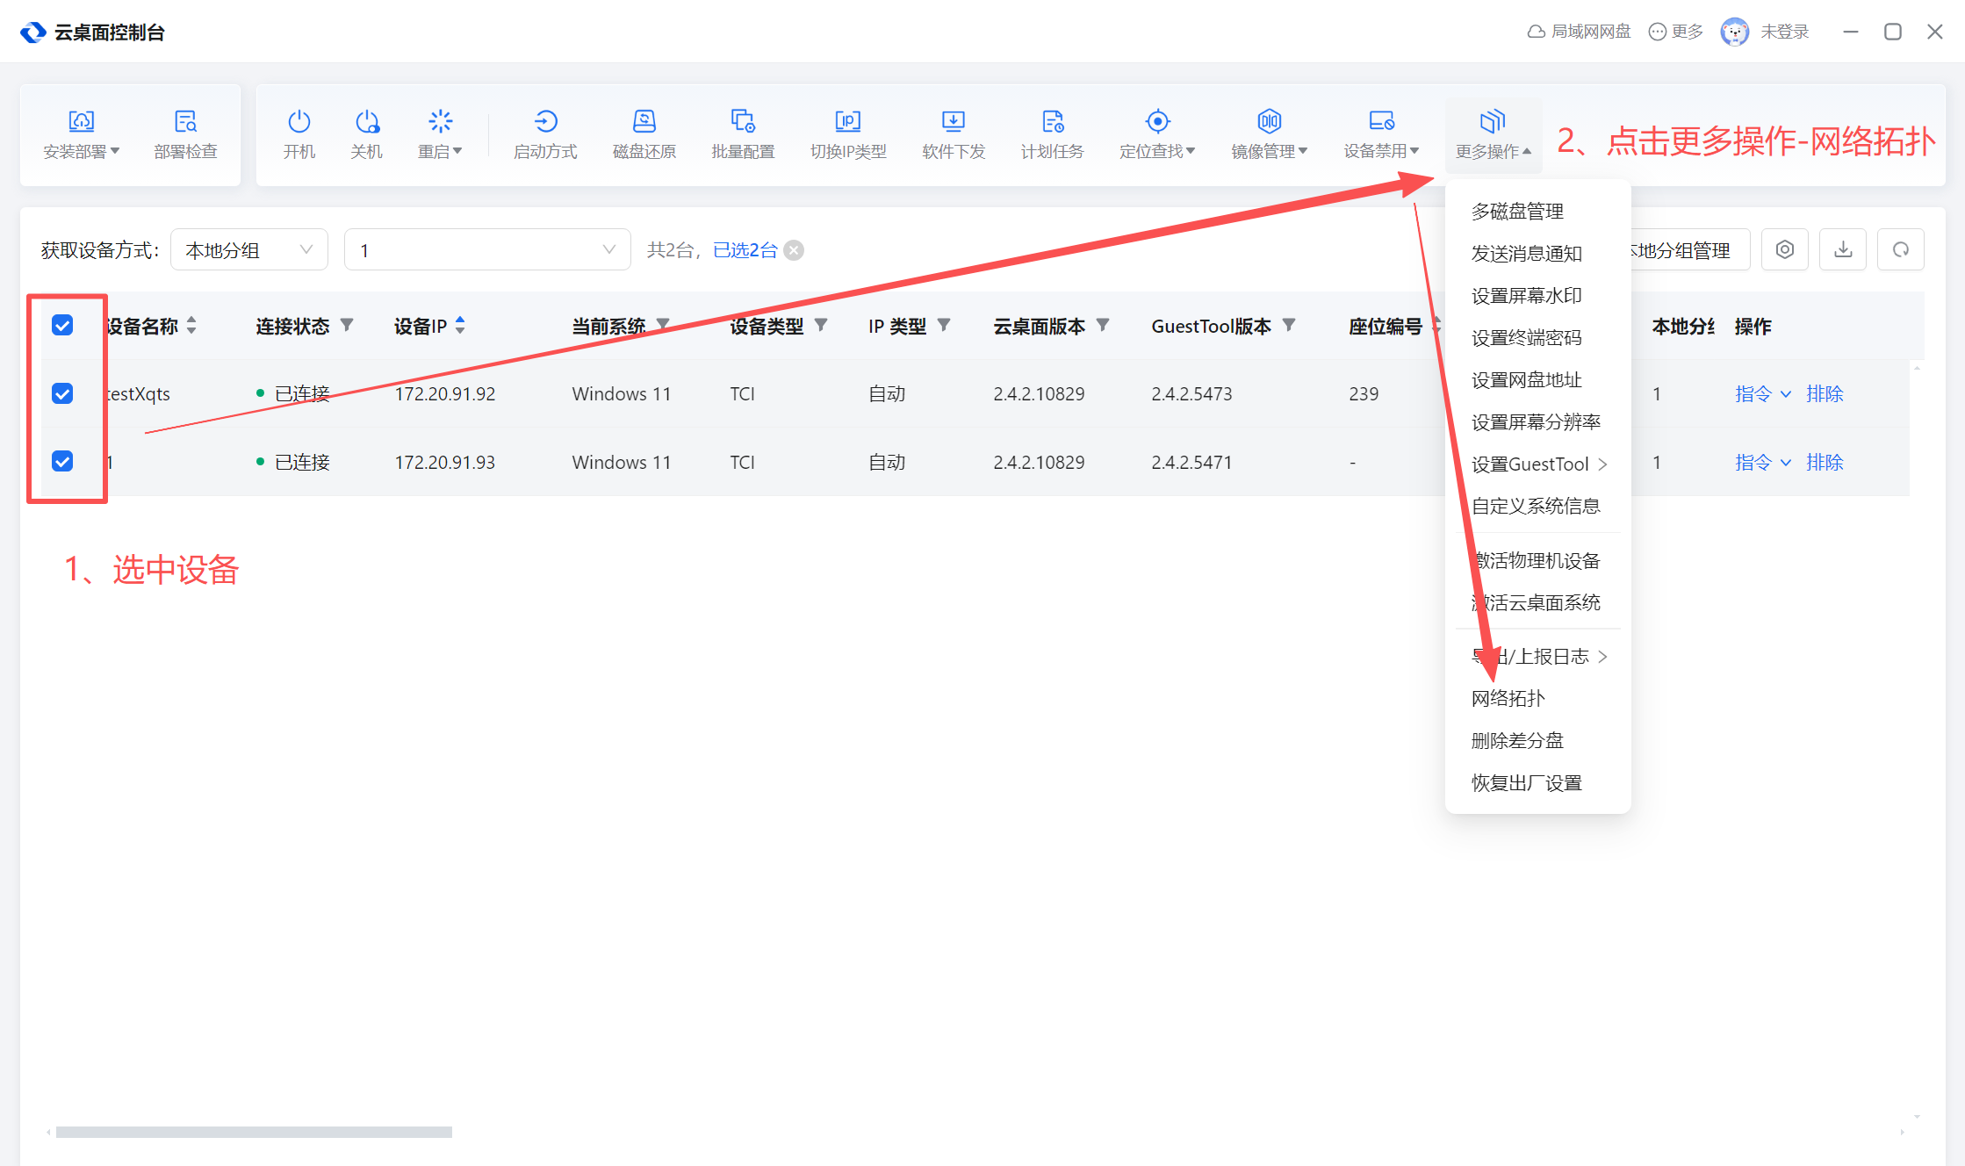Clear the 已选2台 selection with the x
Screen dimensions: 1965x1166
(x=794, y=251)
